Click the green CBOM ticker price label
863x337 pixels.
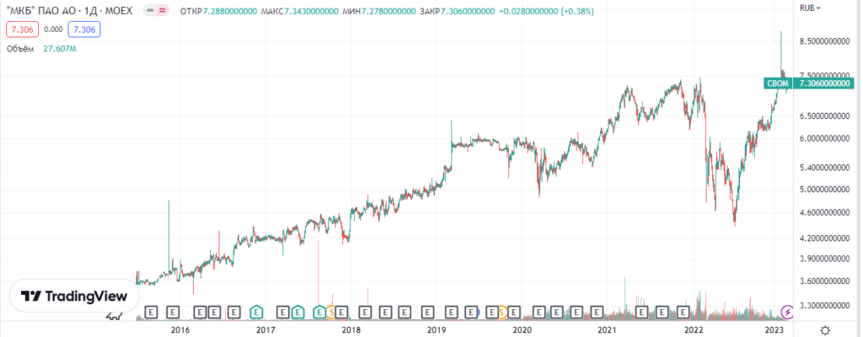click(778, 83)
